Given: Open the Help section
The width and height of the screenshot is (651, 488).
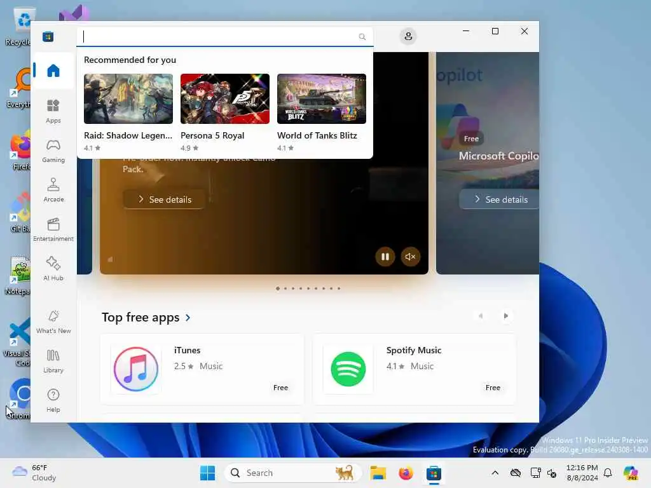Looking at the screenshot, I should coord(53,400).
